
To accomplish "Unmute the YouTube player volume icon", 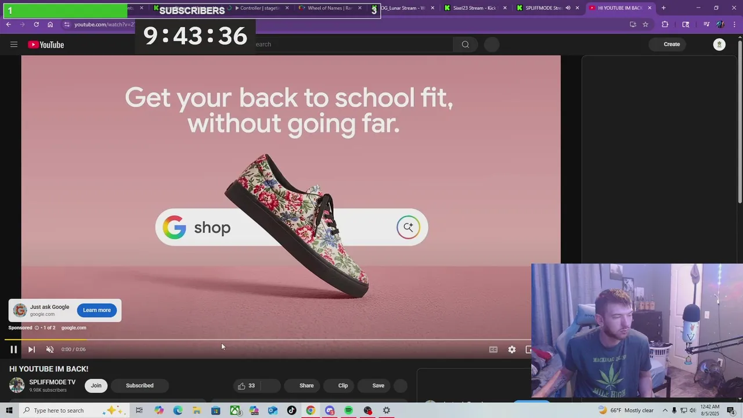I will (x=50, y=349).
